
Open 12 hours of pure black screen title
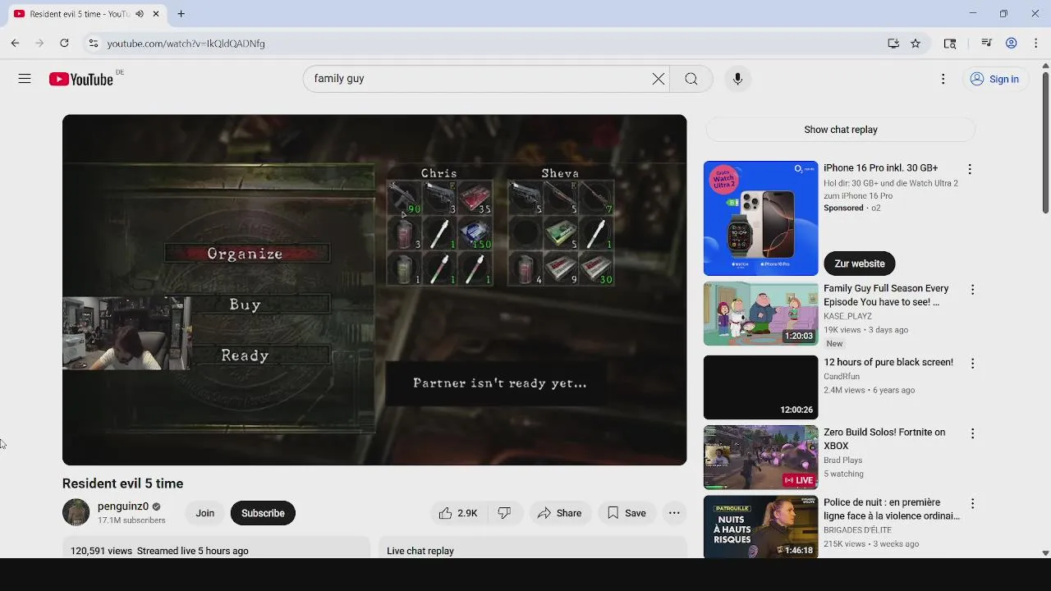888,362
